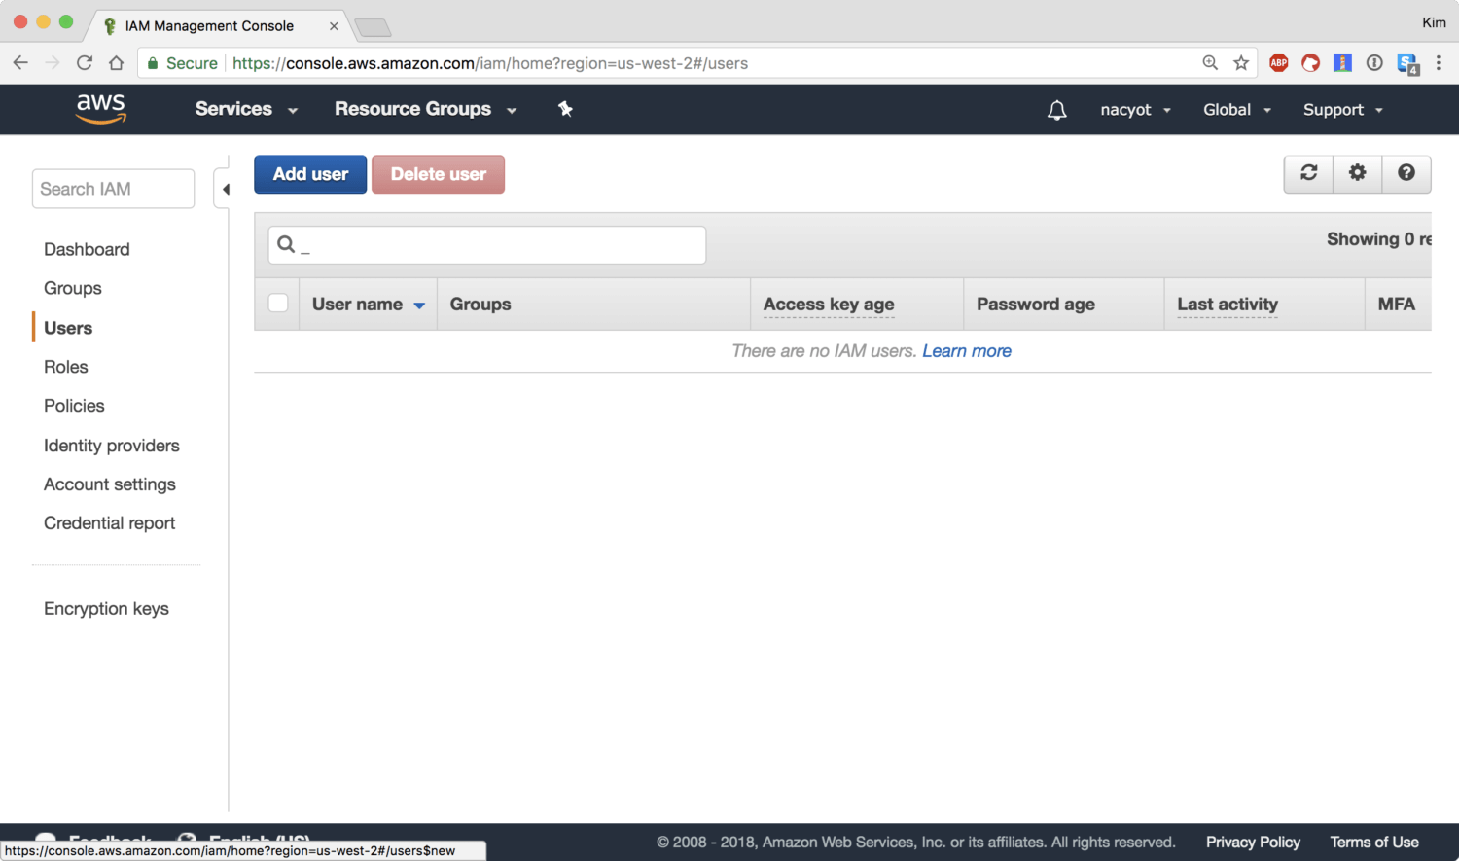Screen dimensions: 1459x861
Task: Expand the Services dropdown menu
Action: (245, 109)
